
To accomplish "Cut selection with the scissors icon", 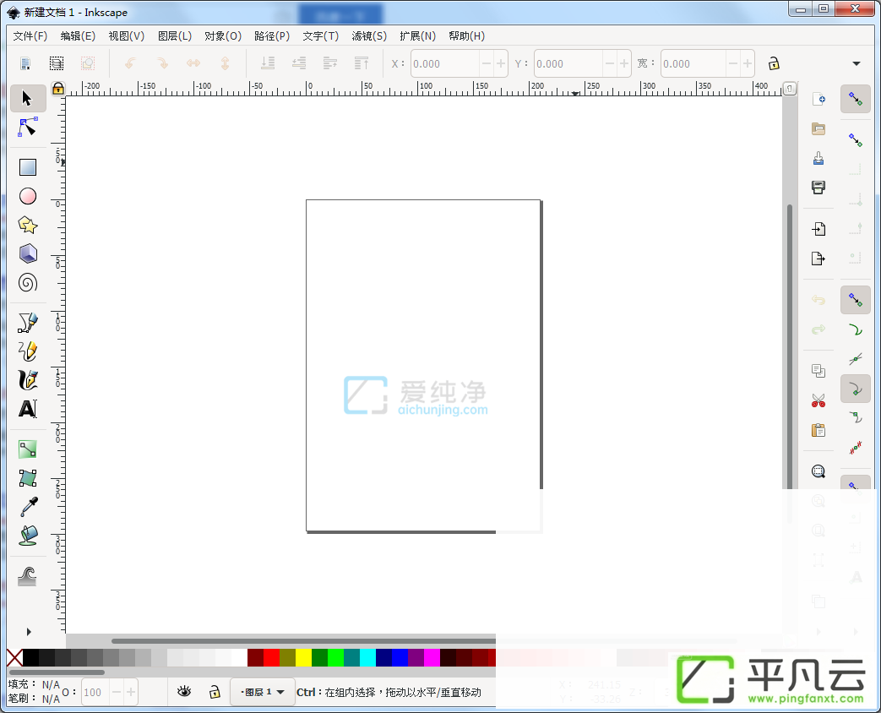I will click(818, 400).
